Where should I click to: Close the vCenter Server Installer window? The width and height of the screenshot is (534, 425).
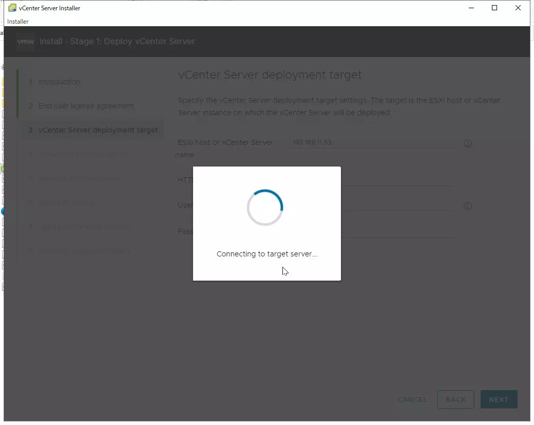[x=518, y=8]
